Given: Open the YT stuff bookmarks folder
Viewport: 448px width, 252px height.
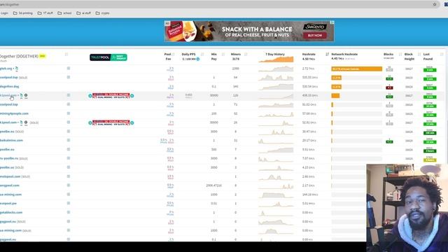Looking at the screenshot, I should [x=45, y=13].
